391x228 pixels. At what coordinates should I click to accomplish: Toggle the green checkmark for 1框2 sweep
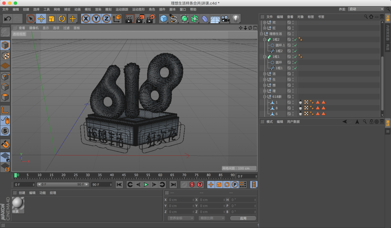click(x=295, y=40)
